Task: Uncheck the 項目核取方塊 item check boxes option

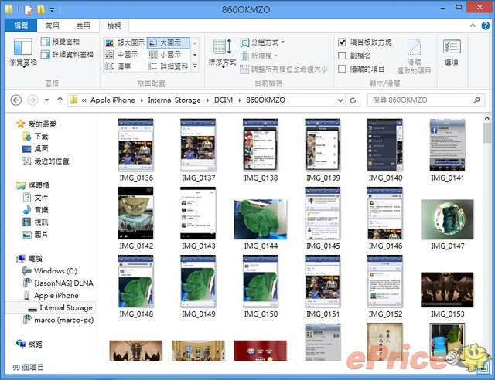Action: [343, 42]
